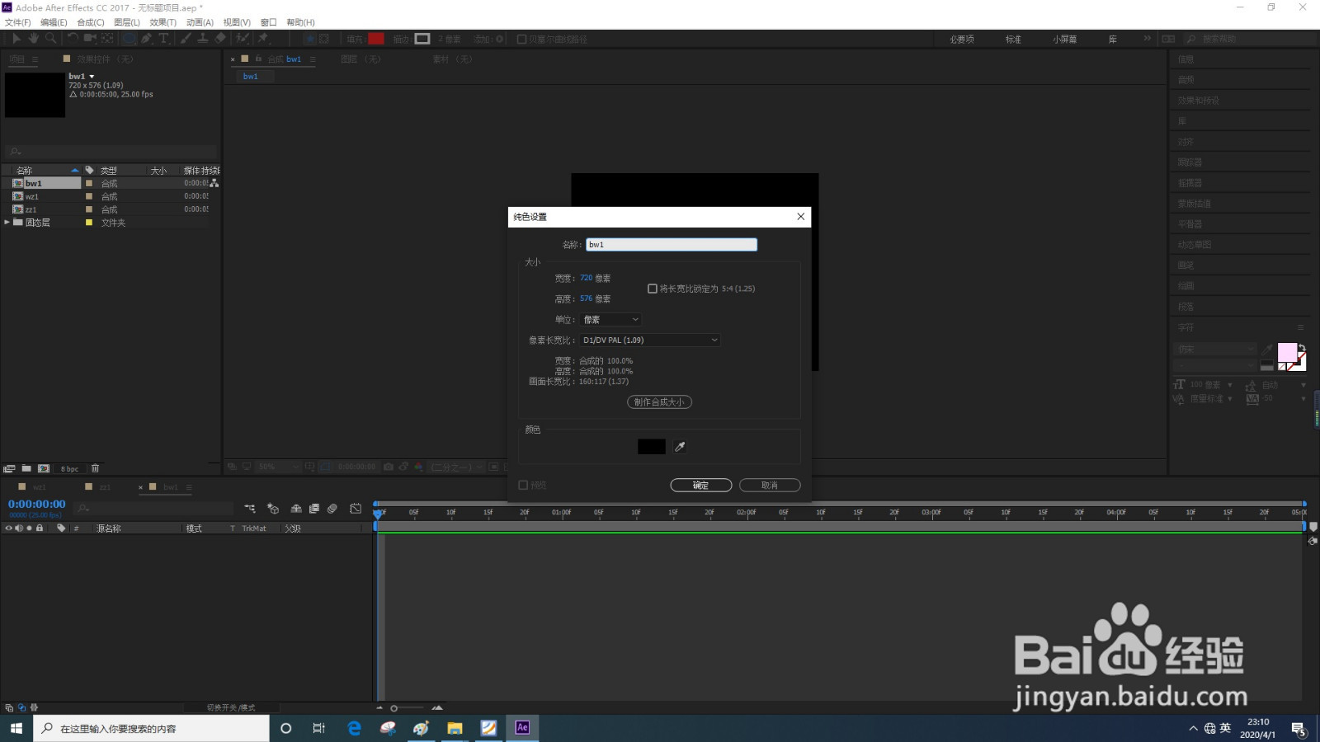The height and width of the screenshot is (742, 1320).
Task: Open the Effect menu
Action: [x=163, y=22]
